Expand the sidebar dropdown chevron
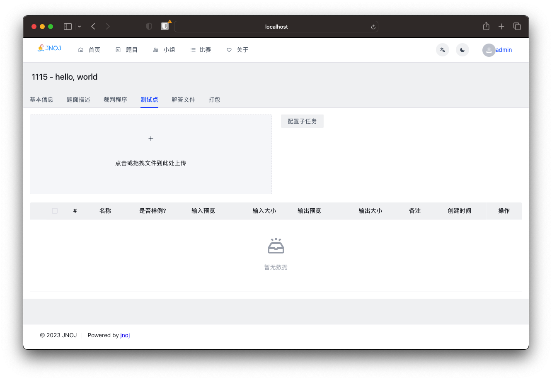Viewport: 552px width, 380px height. [x=80, y=27]
